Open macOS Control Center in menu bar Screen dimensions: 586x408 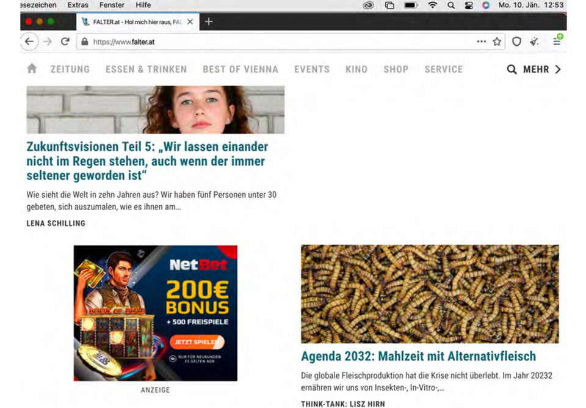point(469,5)
